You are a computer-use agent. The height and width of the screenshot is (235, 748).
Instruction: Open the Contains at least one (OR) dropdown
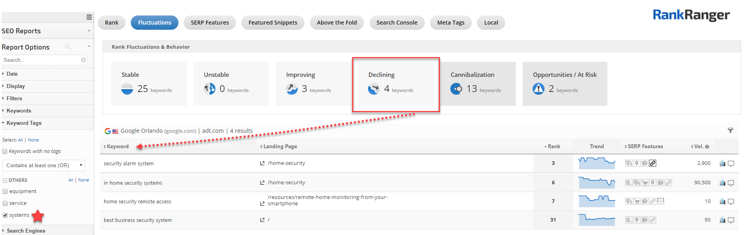pos(44,165)
